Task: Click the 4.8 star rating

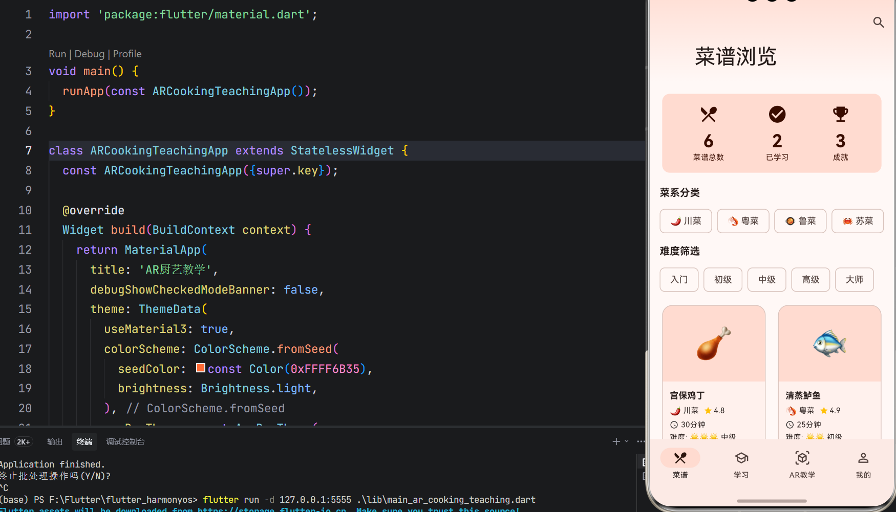Action: [x=715, y=410]
